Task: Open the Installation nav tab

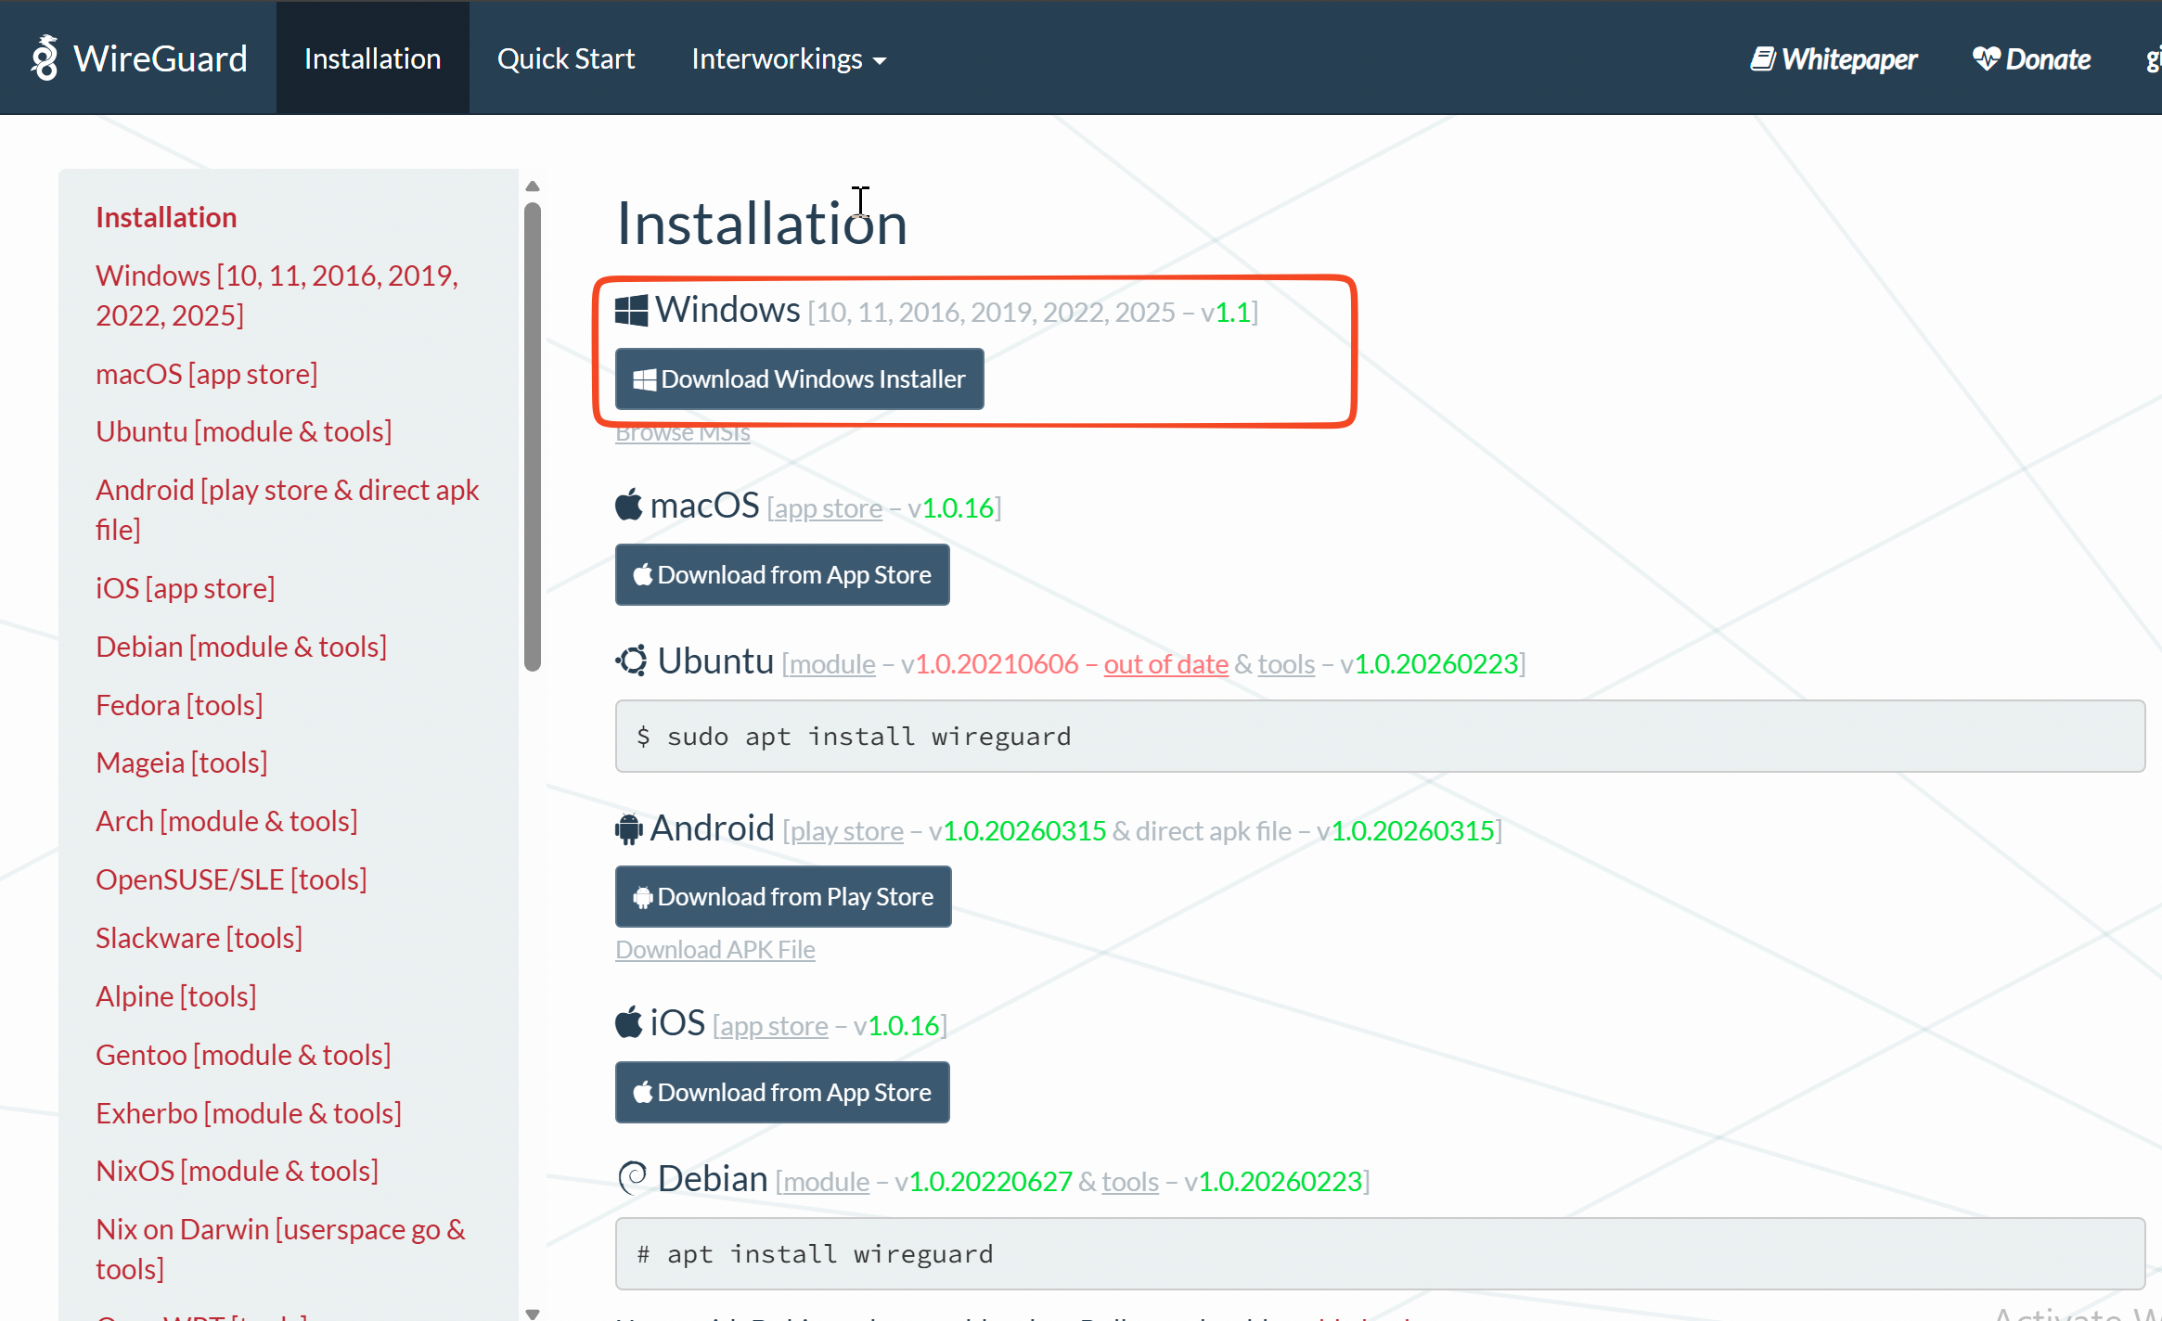Action: [372, 58]
